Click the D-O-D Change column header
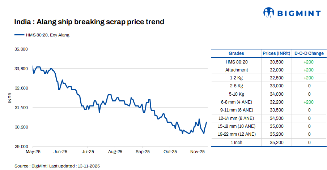 pos(309,53)
